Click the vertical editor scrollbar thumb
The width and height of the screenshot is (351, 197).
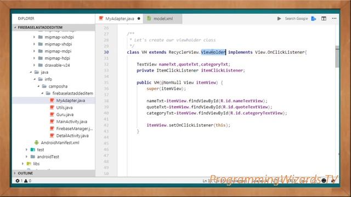[x=337, y=56]
